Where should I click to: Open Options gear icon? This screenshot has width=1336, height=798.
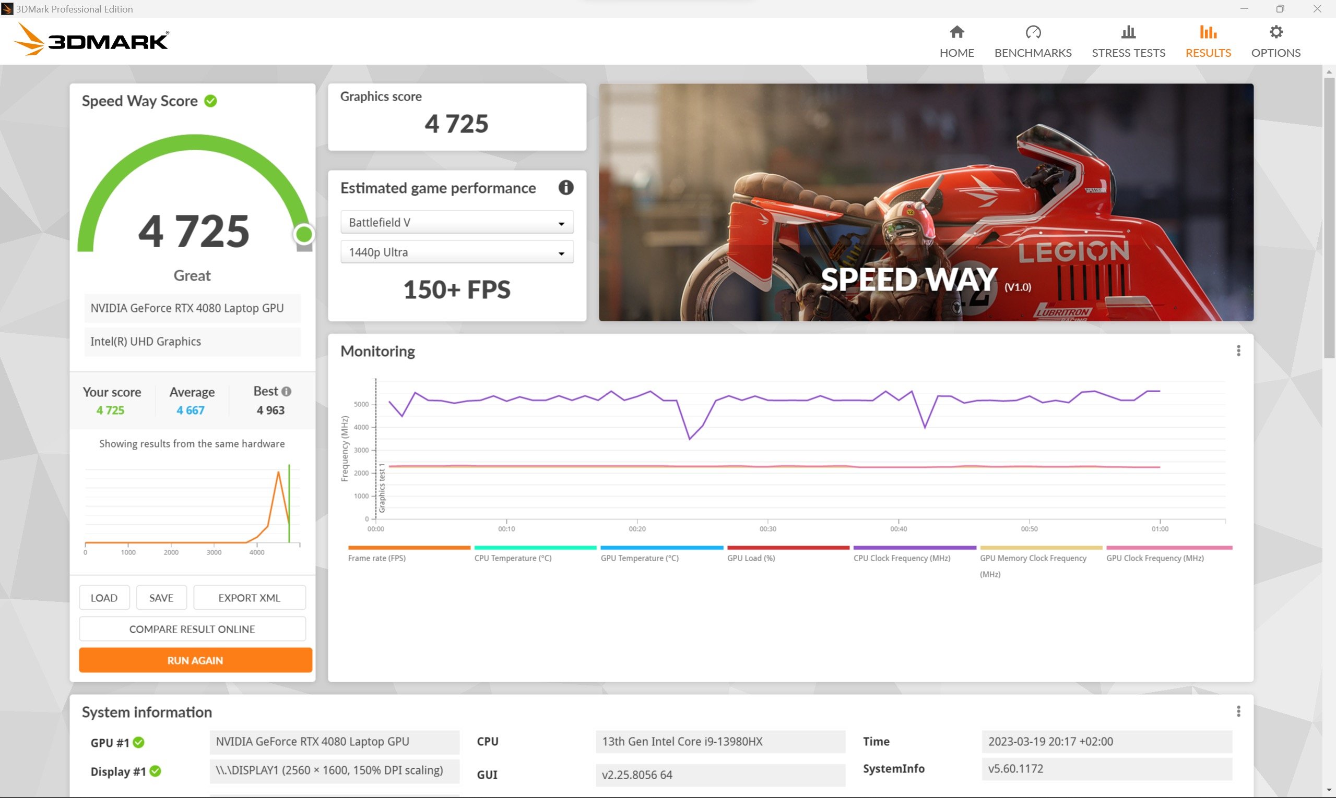(1276, 32)
